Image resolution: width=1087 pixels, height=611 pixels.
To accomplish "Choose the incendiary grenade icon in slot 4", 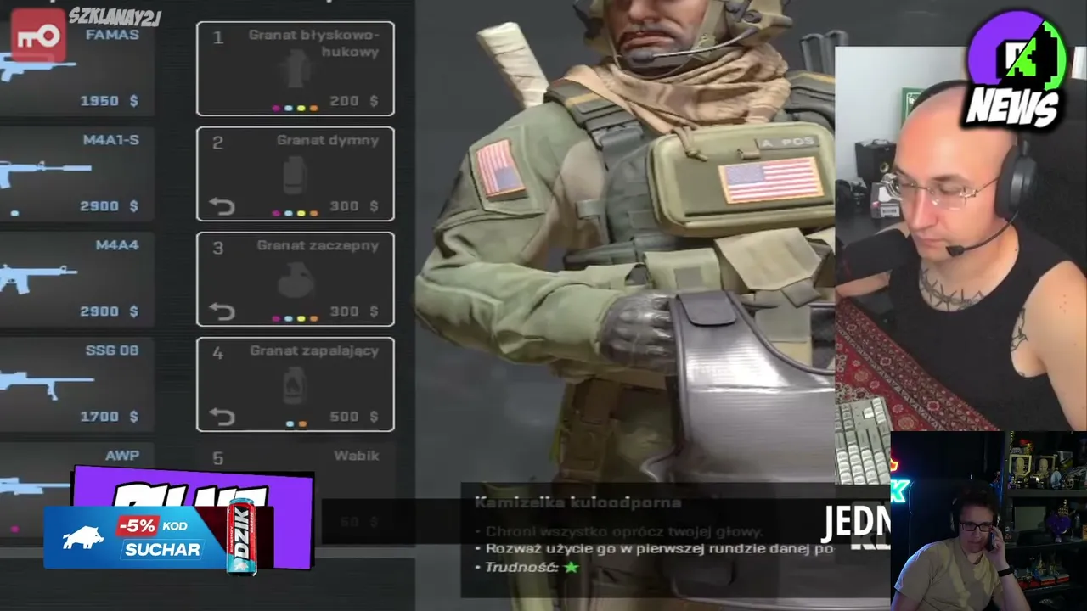I will [x=295, y=386].
